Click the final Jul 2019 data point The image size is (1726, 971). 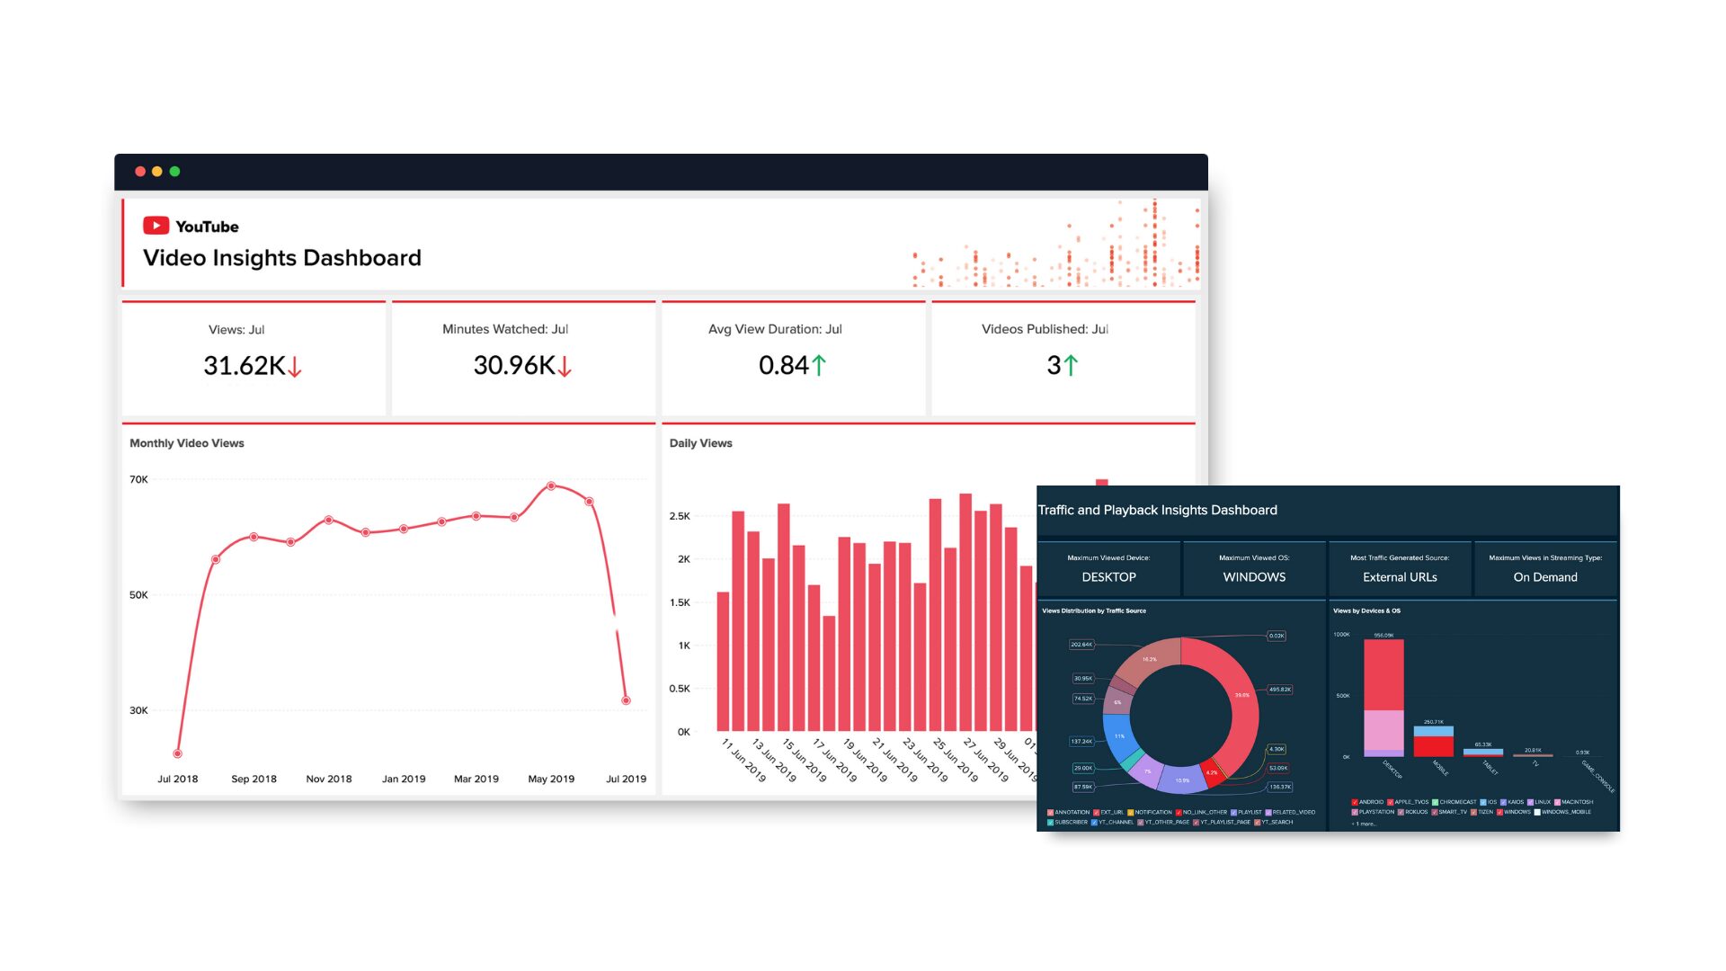click(x=626, y=700)
